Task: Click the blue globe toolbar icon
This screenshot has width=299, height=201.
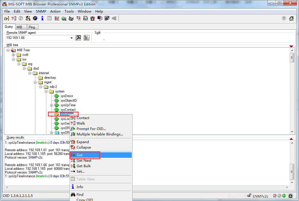Action: click(x=35, y=18)
